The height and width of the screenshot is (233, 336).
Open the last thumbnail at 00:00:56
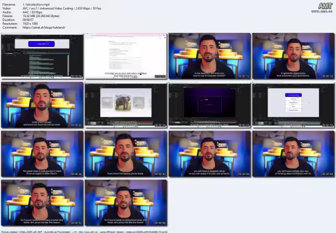[x=126, y=203]
